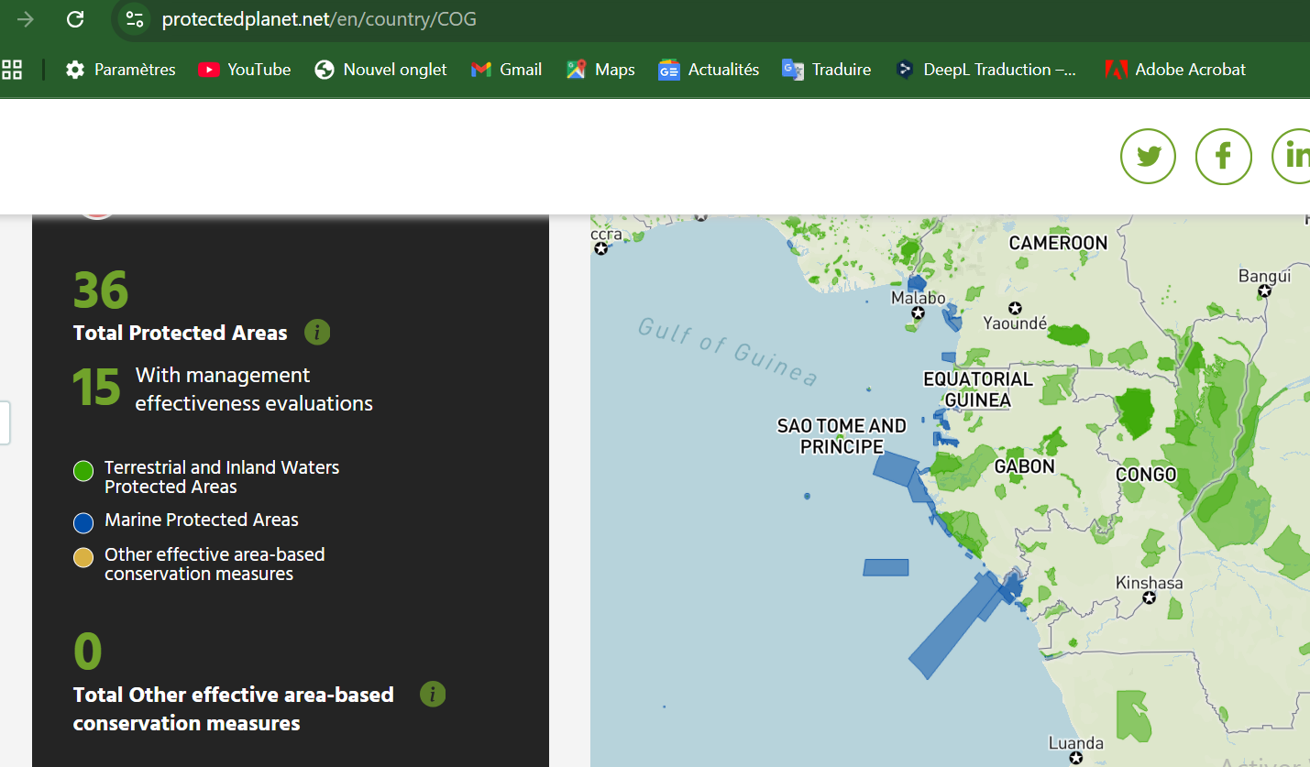Open info icon beside Other effective area-based measures
This screenshot has width=1310, height=767.
click(433, 695)
